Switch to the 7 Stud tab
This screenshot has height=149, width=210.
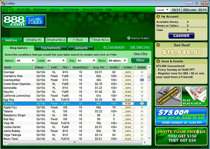pyautogui.click(x=78, y=40)
